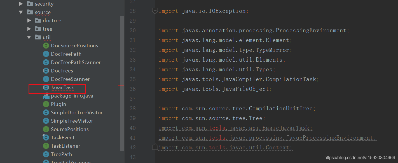The image size is (398, 163).
Task: Click Elements import on line 33
Action: click(x=222, y=60)
